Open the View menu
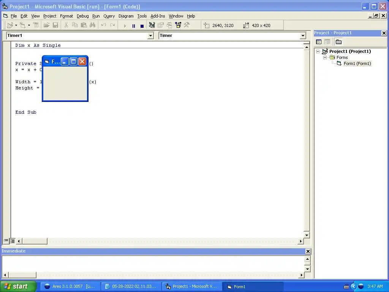Viewport: 389px width, 292px height. 35,16
